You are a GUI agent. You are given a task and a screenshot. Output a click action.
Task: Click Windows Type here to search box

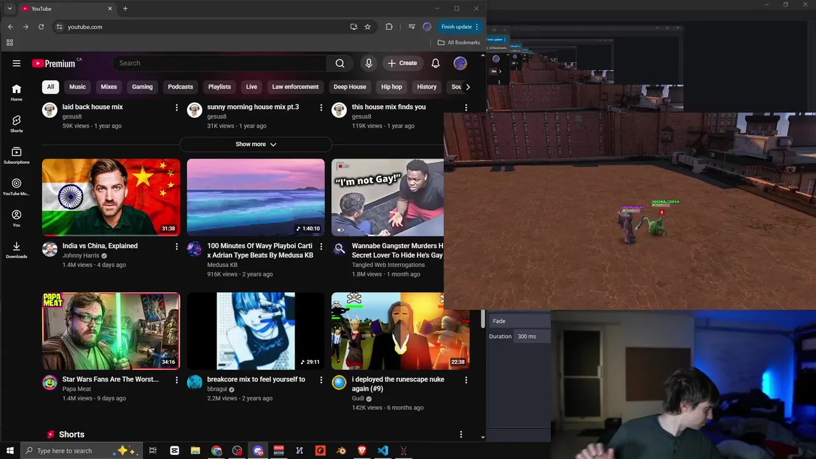(x=82, y=451)
